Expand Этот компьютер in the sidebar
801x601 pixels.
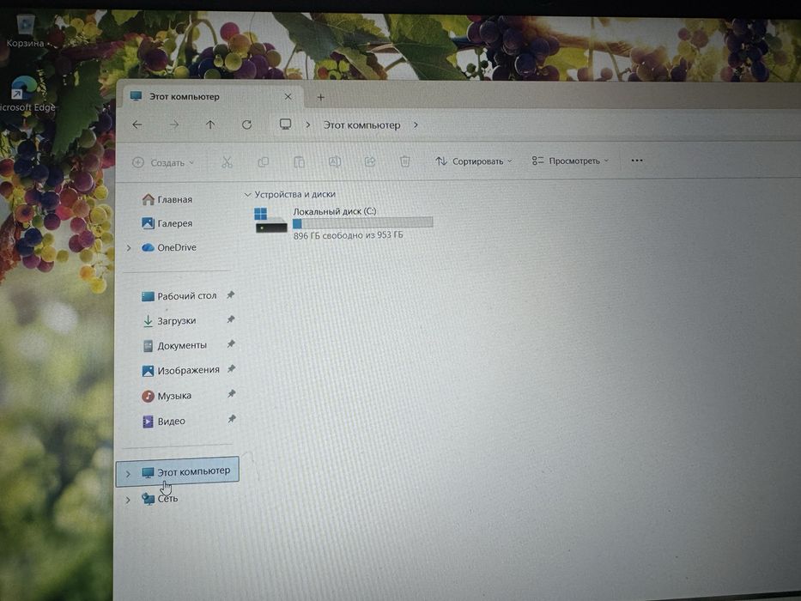128,474
